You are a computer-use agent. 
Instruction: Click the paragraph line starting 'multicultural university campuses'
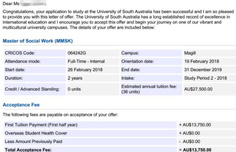[x=79, y=28]
